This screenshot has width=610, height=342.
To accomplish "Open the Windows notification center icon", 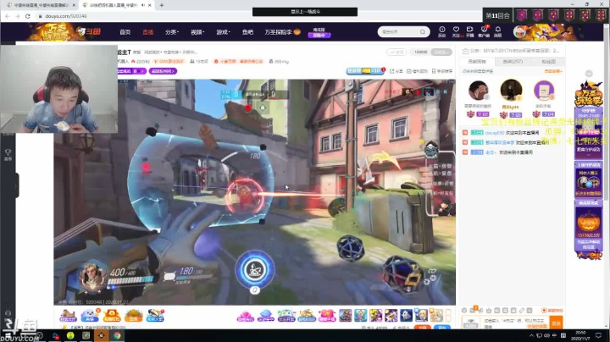I will pos(598,335).
